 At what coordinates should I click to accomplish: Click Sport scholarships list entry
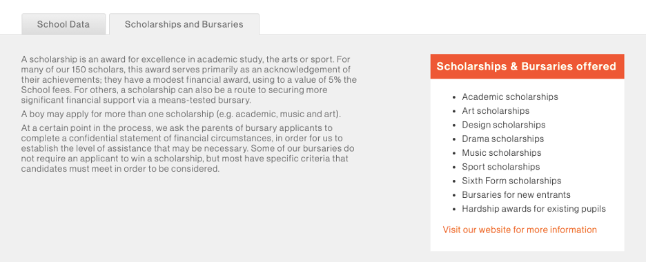coord(500,167)
